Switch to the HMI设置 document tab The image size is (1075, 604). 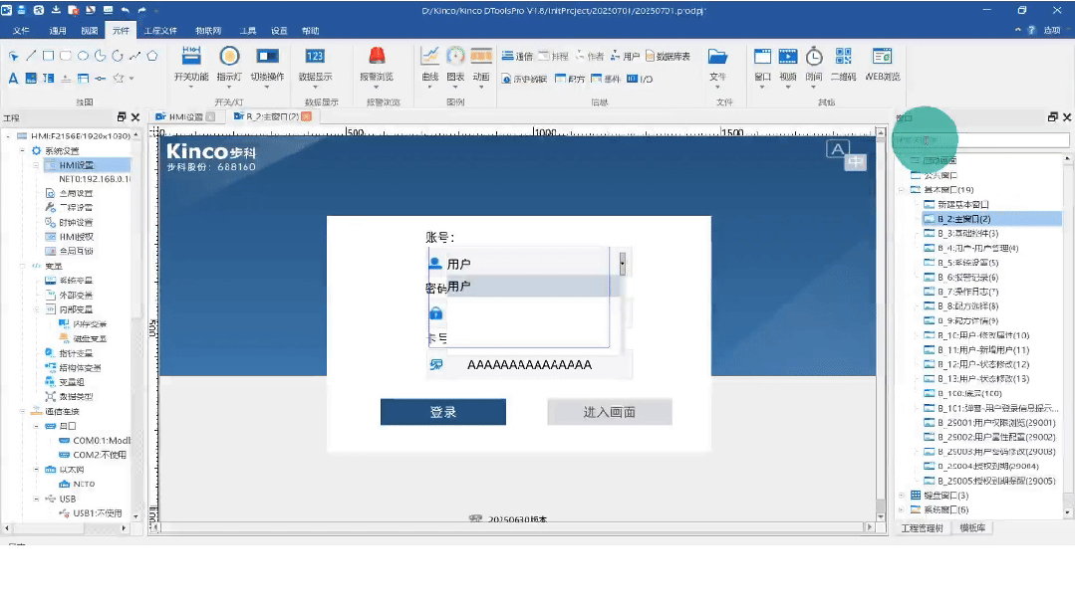[183, 117]
